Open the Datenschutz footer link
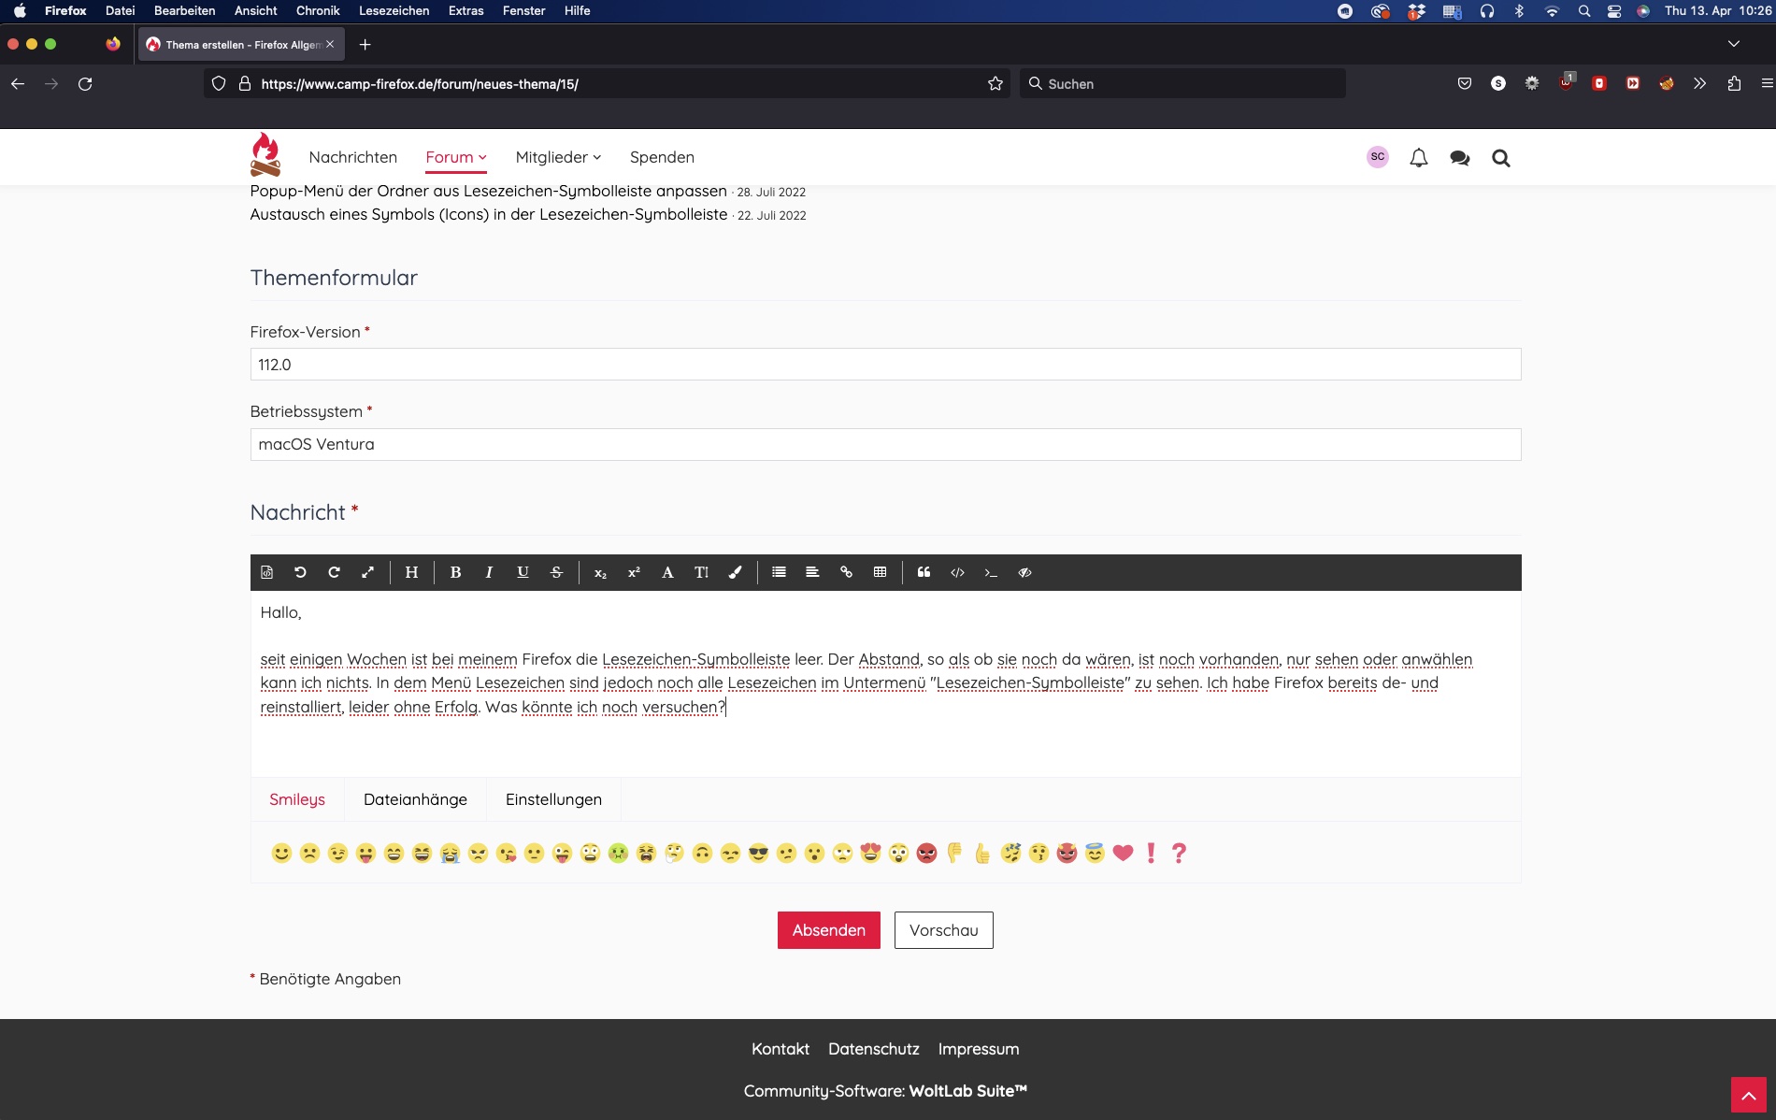 point(874,1049)
